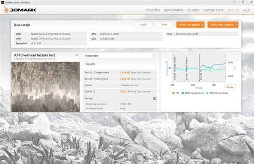Click the arrow on View result online
254x164 pixels.
click(236, 25)
